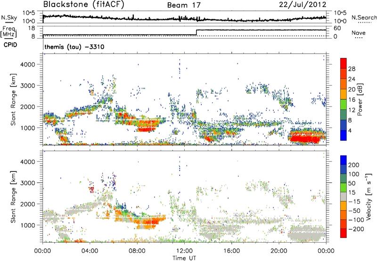This screenshot has height=261, width=377.
Task: Click the light green 12–16 dB Power segment
Action: point(344,105)
